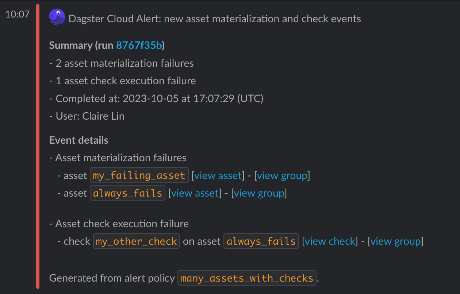Open view asset link beside always_fails
This screenshot has width=460, height=294.
(195, 193)
